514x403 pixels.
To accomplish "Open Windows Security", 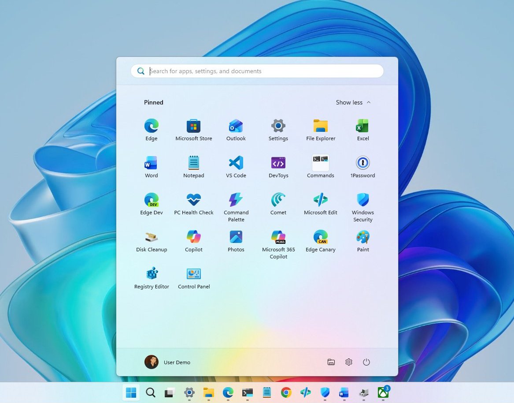I will click(362, 200).
